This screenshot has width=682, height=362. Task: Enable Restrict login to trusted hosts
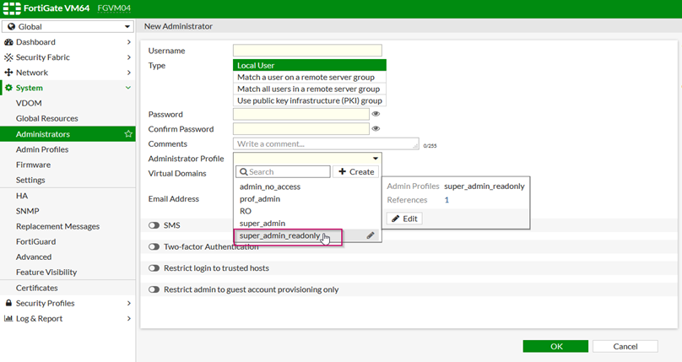[x=154, y=268]
